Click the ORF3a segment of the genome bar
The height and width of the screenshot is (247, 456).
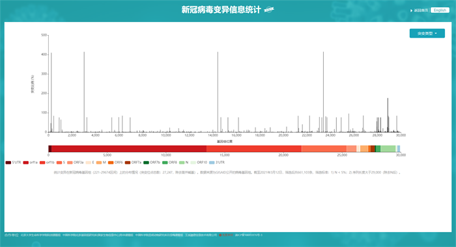[351, 149]
